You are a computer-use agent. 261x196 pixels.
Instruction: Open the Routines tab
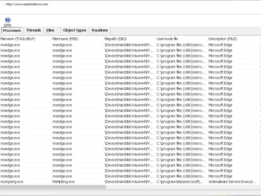click(x=100, y=30)
